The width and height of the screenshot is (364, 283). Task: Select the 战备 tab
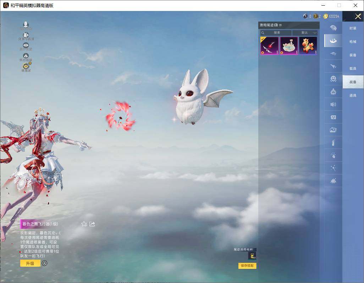click(x=353, y=82)
